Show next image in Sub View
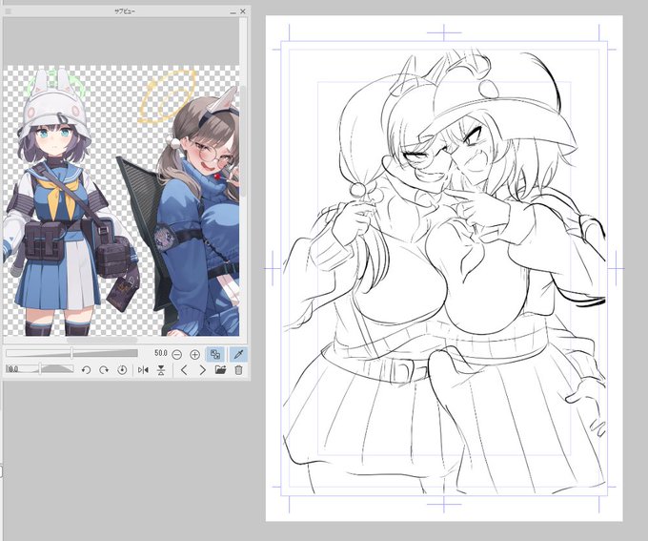The width and height of the screenshot is (648, 541). (202, 370)
